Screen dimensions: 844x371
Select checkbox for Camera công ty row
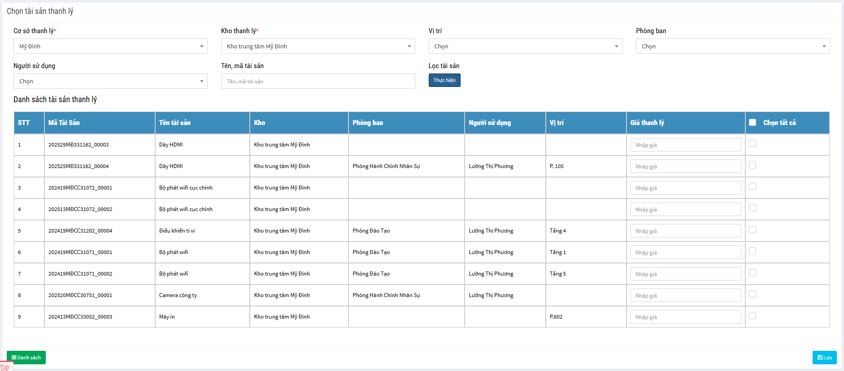click(x=753, y=294)
